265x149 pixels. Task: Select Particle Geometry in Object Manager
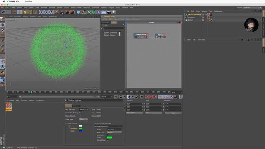tap(195, 15)
